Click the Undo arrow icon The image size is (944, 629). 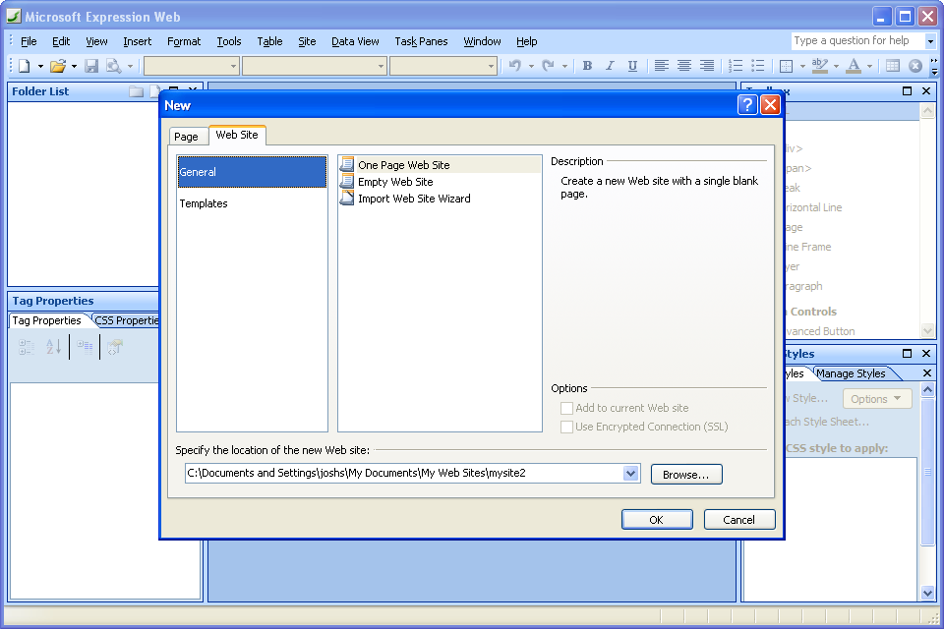[x=514, y=66]
